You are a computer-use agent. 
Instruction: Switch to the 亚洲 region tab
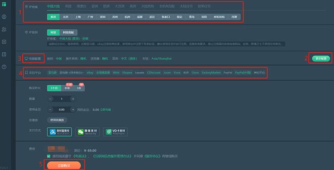tap(94, 6)
